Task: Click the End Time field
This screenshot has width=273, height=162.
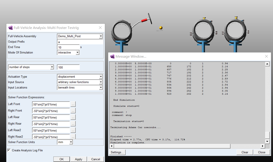Action: click(x=68, y=47)
